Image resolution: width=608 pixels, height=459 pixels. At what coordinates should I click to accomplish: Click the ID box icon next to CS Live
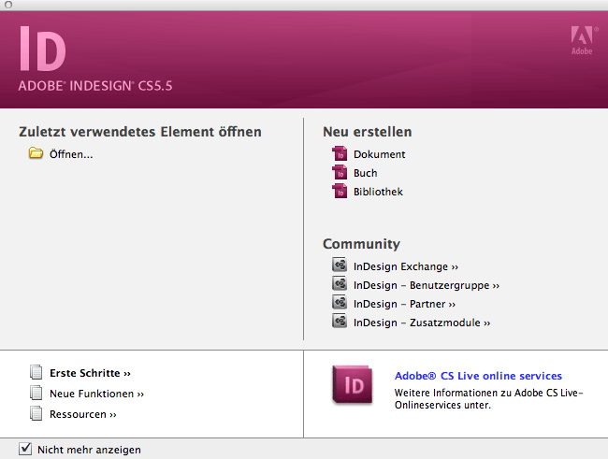[x=353, y=384]
